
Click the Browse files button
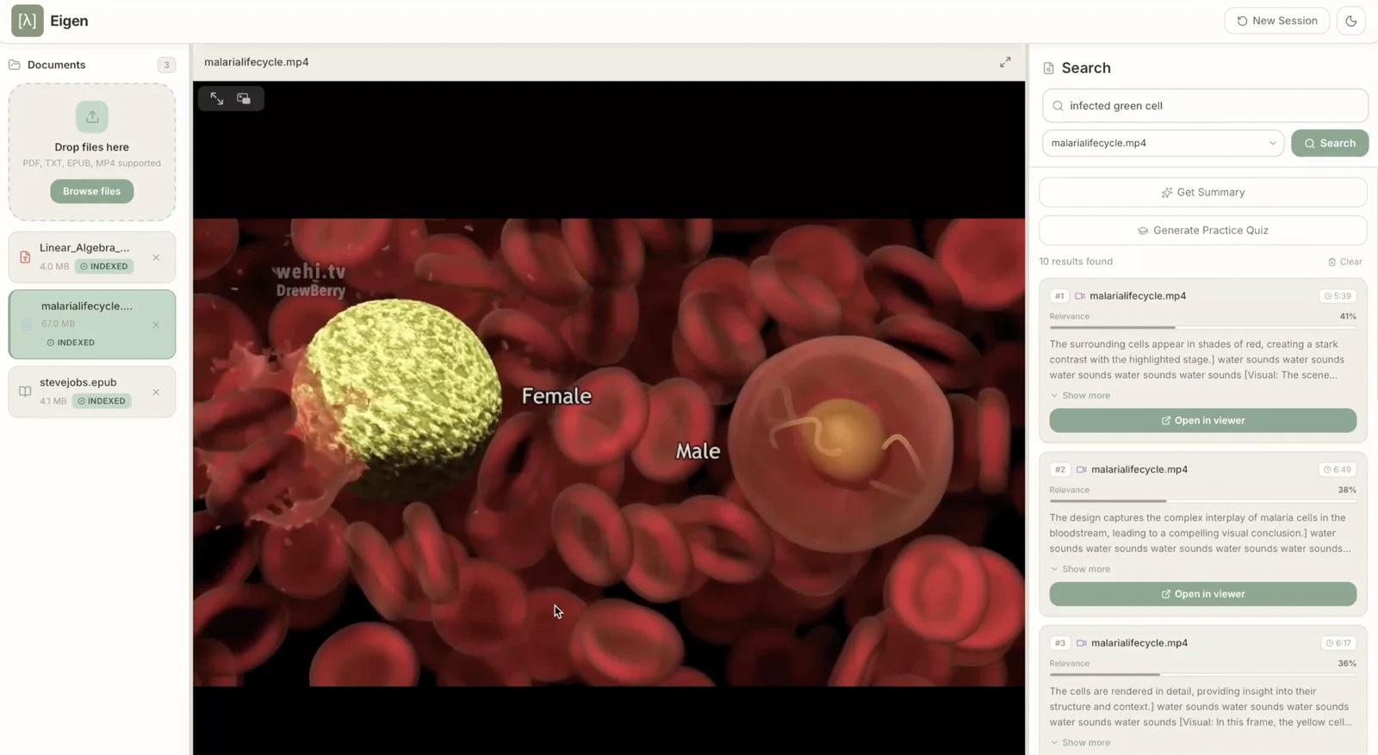coord(92,191)
